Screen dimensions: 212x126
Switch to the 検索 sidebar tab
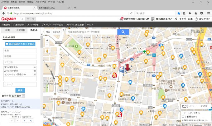click(x=7, y=30)
